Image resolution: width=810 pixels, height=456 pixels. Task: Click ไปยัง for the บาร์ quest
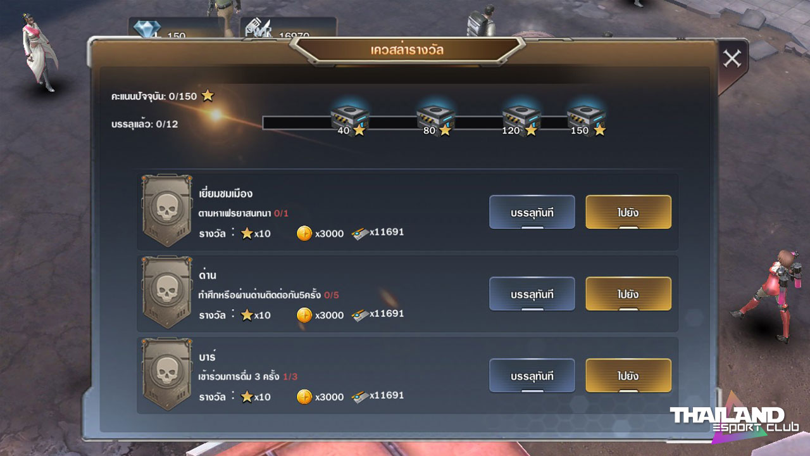628,376
